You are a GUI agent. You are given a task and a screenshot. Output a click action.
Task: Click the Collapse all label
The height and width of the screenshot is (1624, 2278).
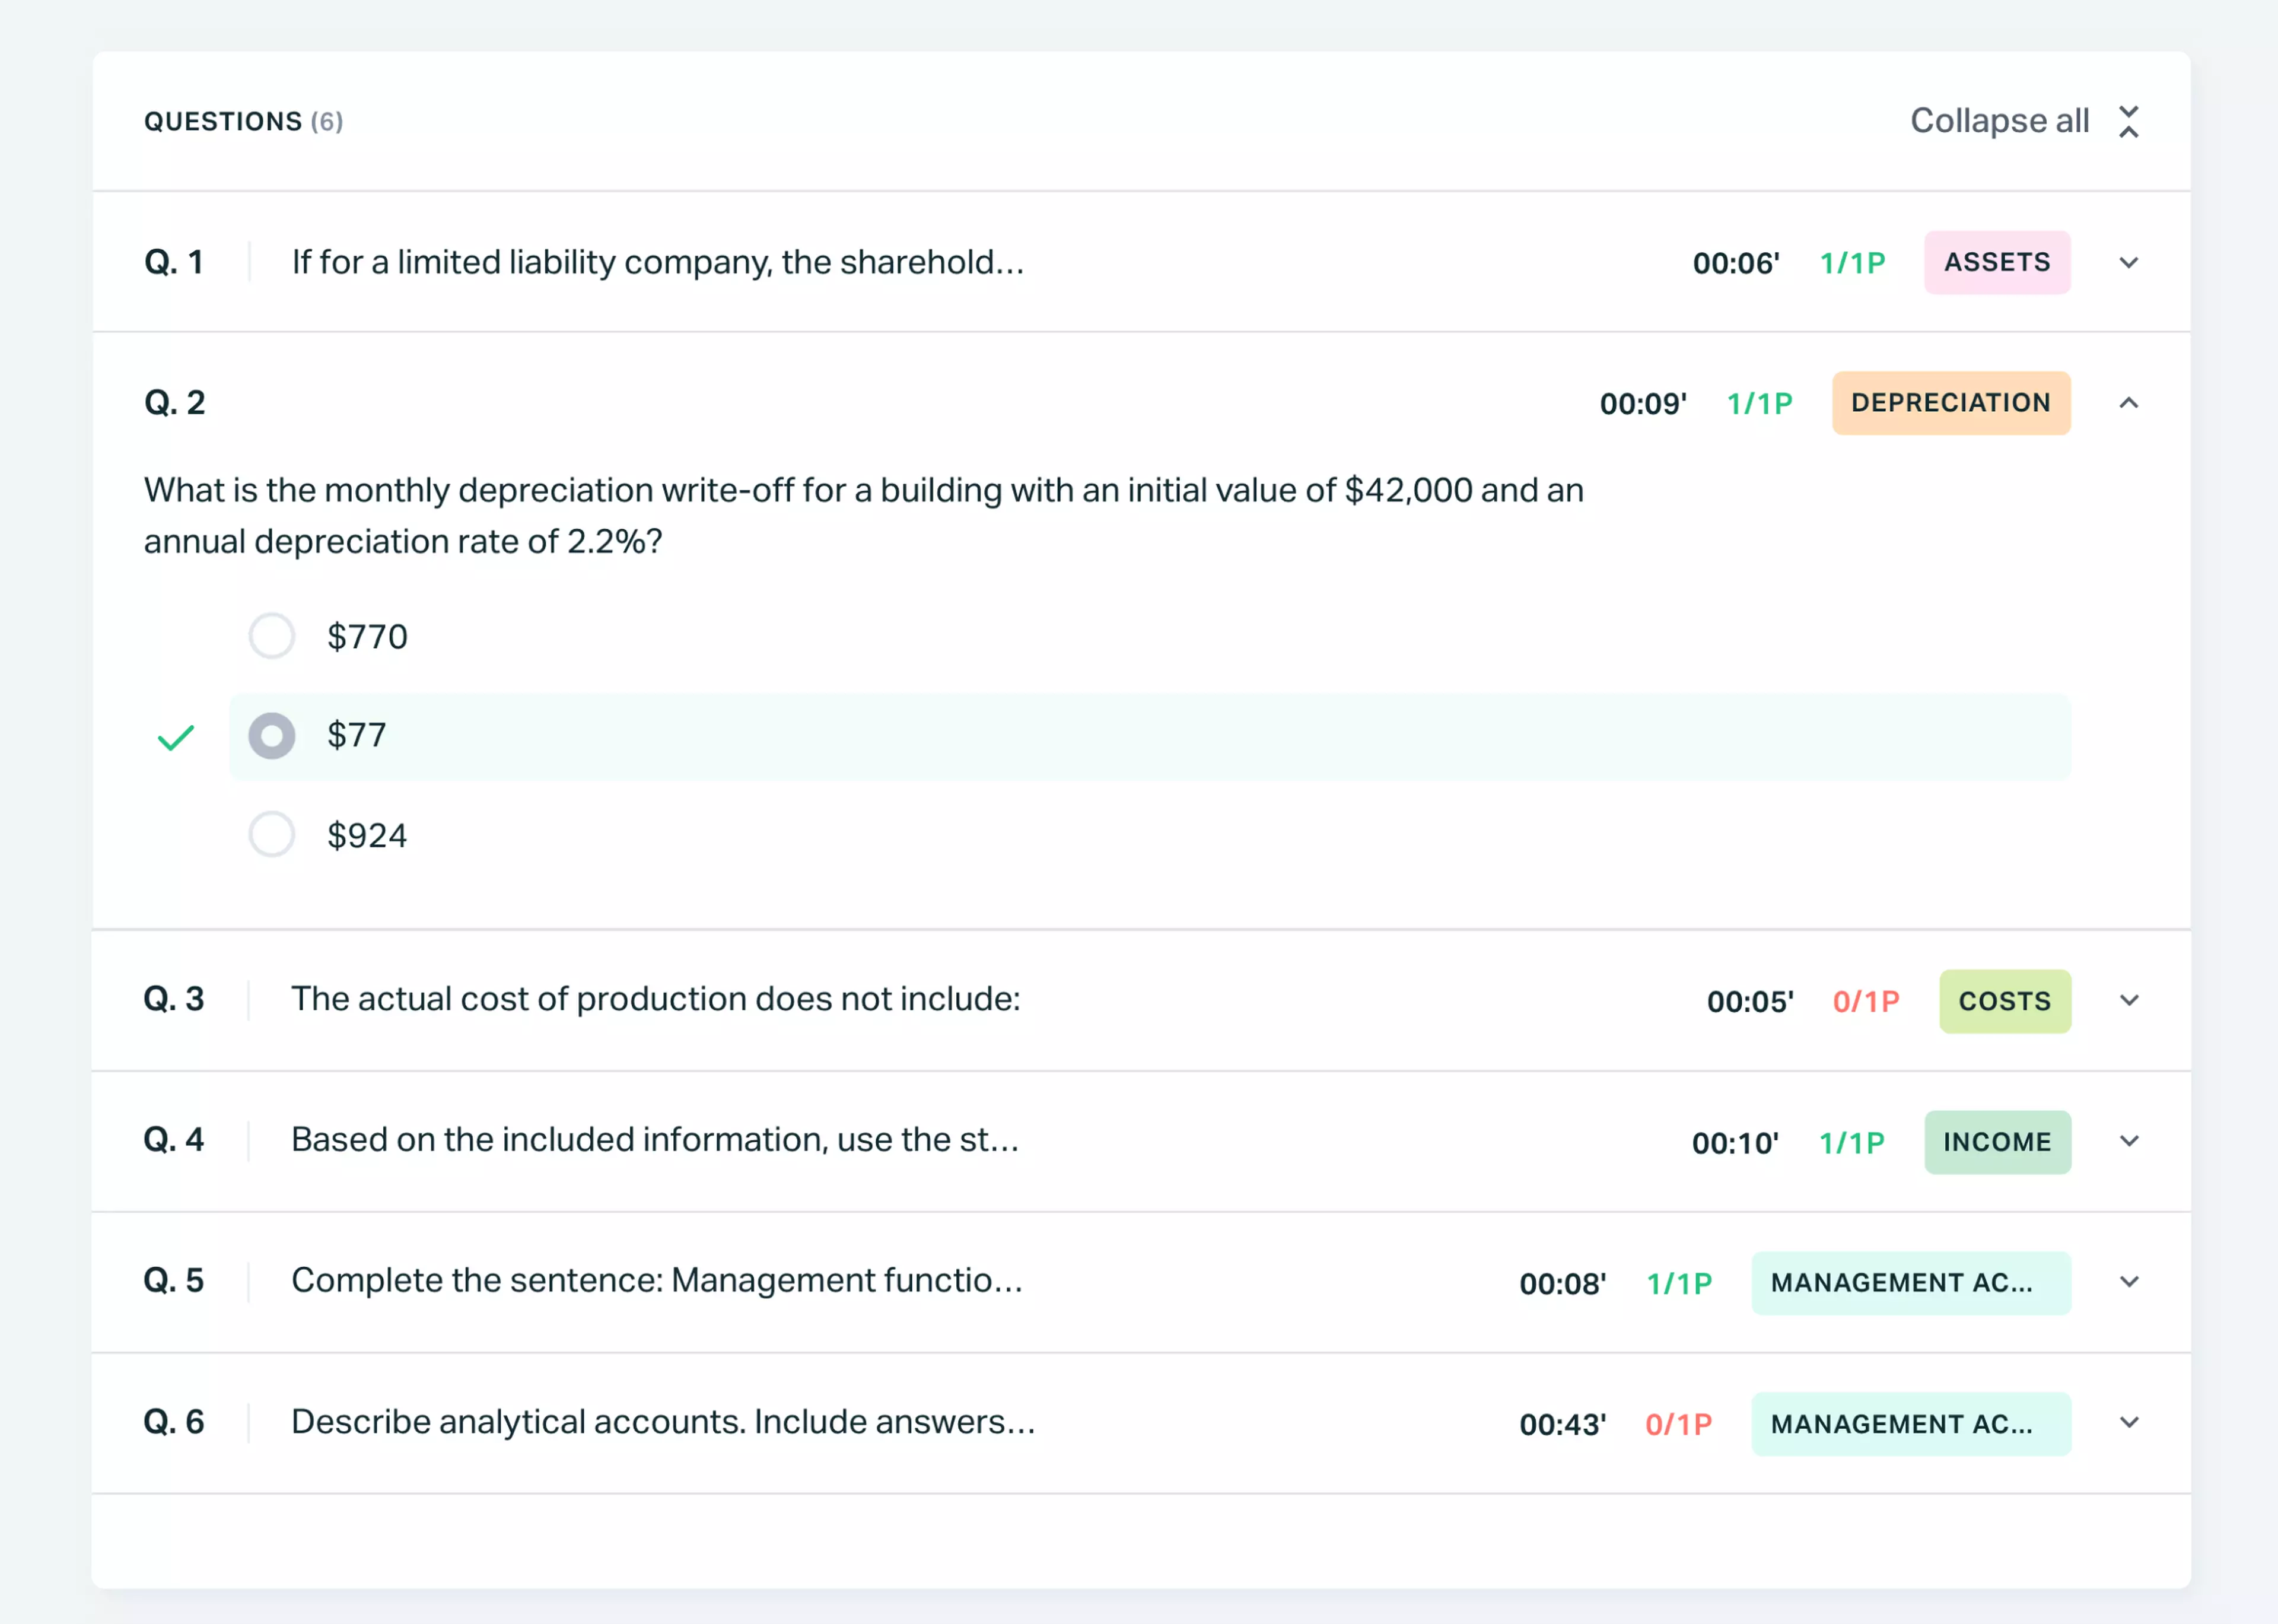[x=1998, y=120]
